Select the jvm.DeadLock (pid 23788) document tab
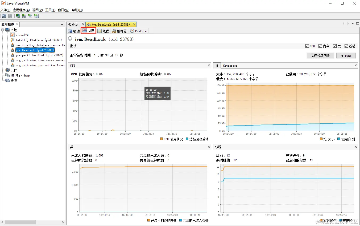Screen dimensions: 360x226 click(x=111, y=24)
